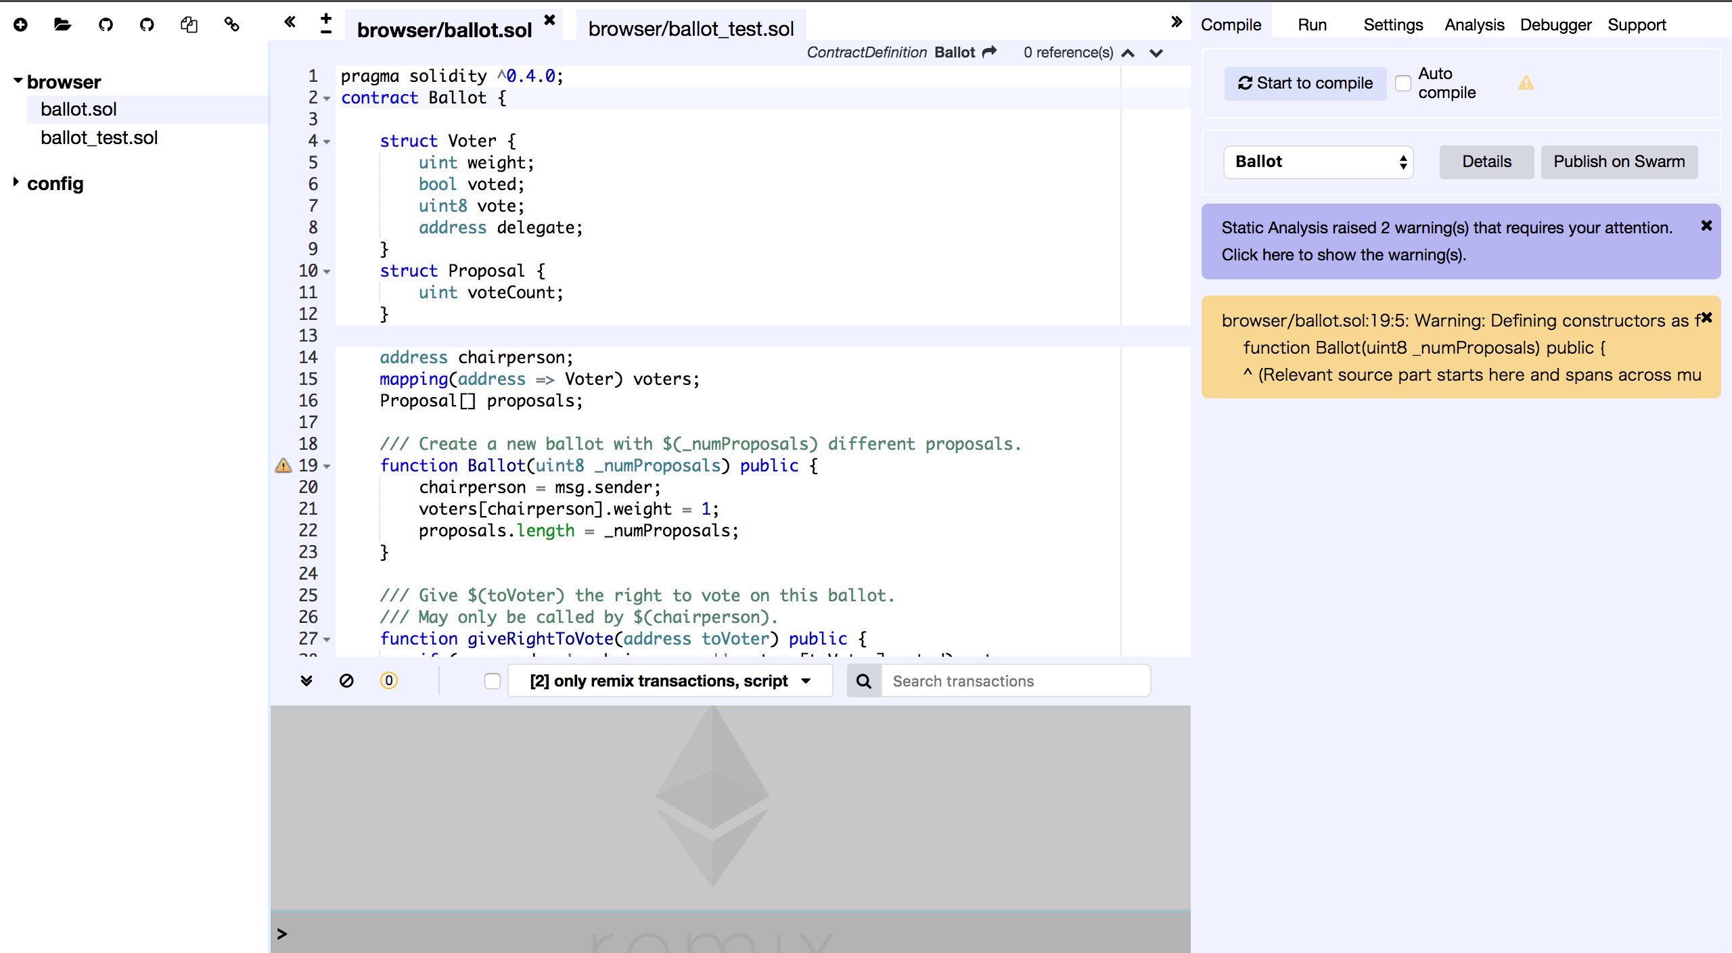The image size is (1732, 953).
Task: Enable Auto compile checkbox
Action: click(1403, 83)
